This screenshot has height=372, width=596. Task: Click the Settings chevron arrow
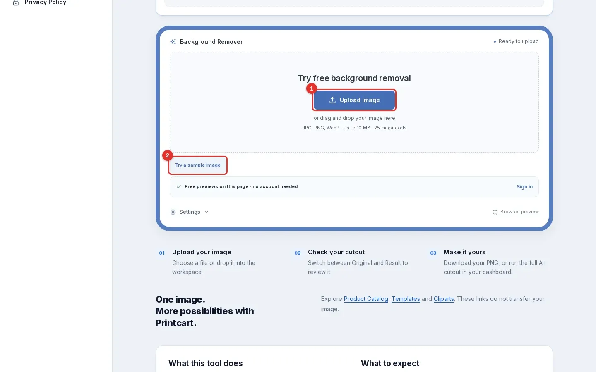(206, 212)
